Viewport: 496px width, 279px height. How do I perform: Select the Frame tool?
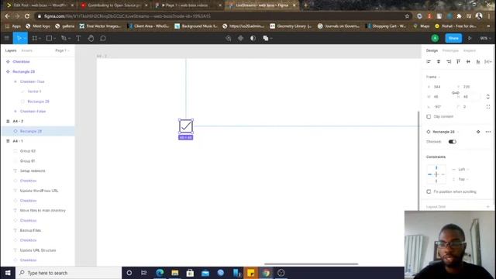tap(34, 38)
